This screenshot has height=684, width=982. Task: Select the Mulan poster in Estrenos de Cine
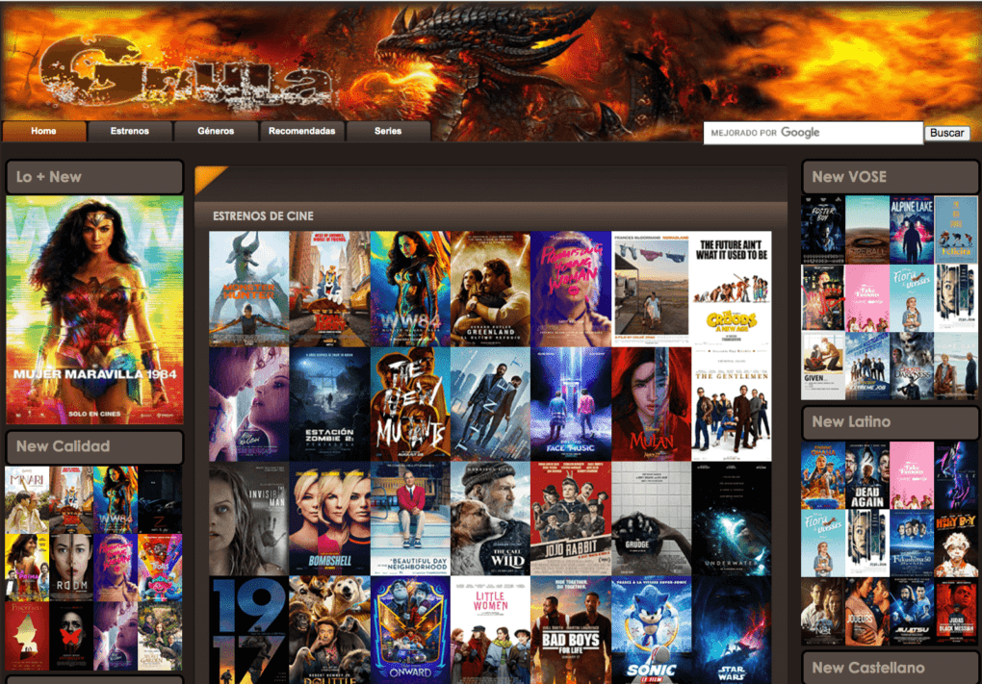[651, 404]
